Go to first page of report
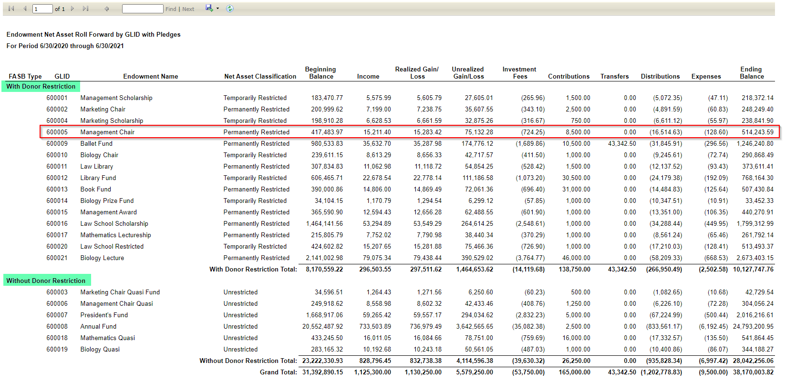The image size is (785, 382). tap(11, 9)
